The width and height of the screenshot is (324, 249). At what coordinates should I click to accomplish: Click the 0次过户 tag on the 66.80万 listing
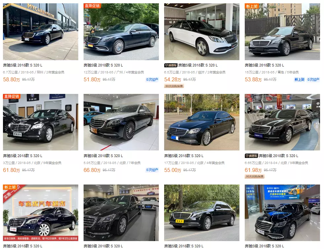point(152,170)
